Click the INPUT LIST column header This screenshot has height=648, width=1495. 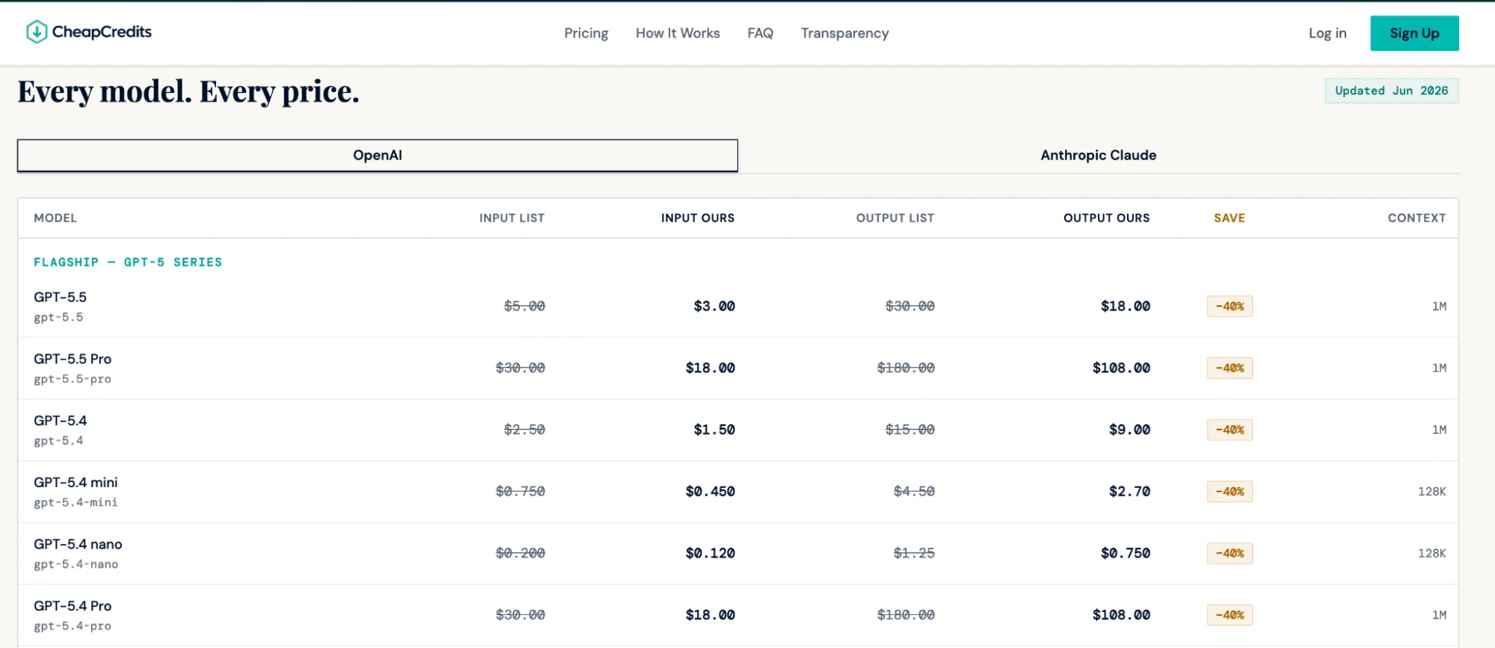coord(512,218)
